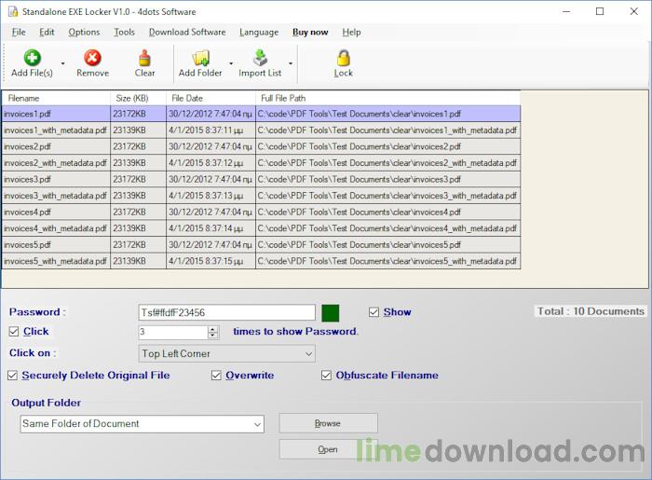Click the Import List icon
The image size is (652, 480).
pyautogui.click(x=260, y=58)
